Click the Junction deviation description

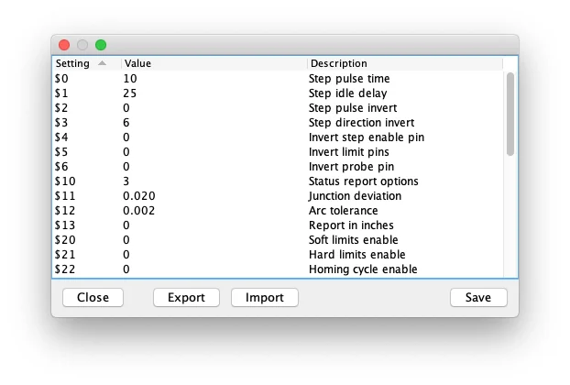[355, 196]
